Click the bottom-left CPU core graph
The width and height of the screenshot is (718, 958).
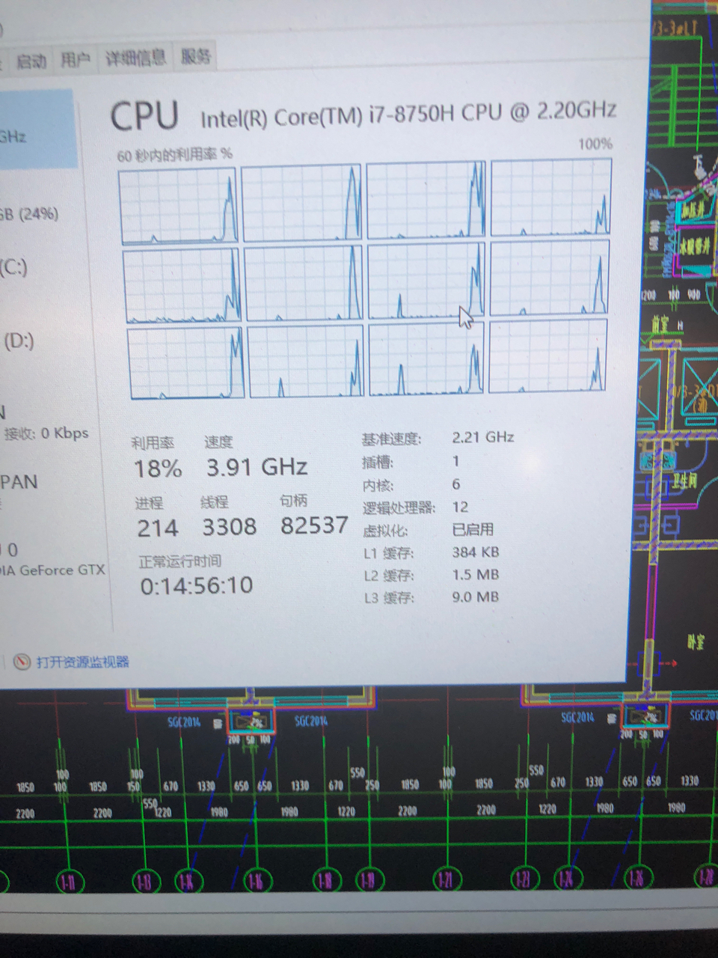point(186,364)
